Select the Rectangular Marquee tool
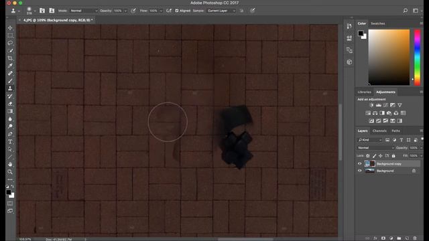Image resolution: width=429 pixels, height=241 pixels. point(10,35)
